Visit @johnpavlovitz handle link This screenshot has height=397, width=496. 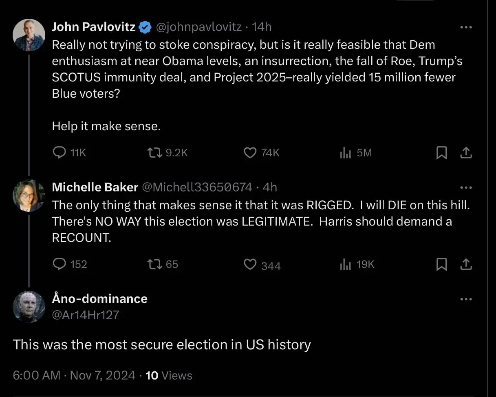pos(199,27)
